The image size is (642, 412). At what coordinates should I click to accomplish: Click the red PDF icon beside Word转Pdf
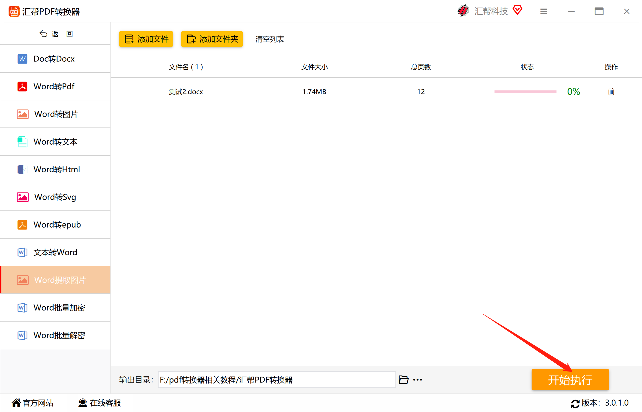coord(22,87)
